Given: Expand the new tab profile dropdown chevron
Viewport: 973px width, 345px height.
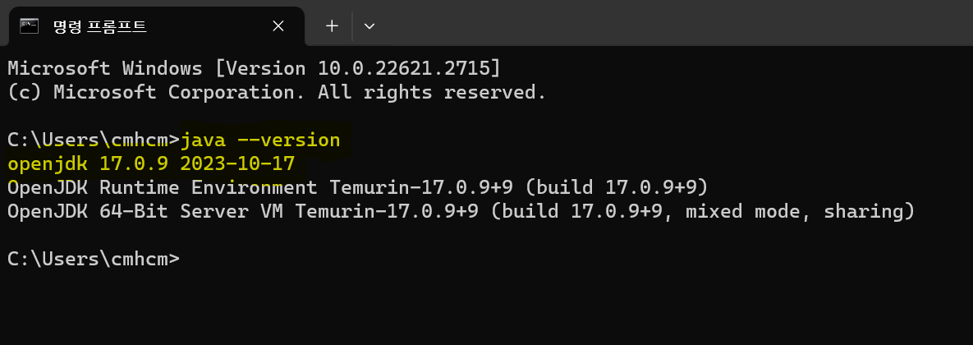Looking at the screenshot, I should (369, 26).
